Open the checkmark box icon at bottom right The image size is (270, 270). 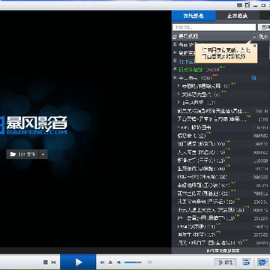[x=262, y=262]
